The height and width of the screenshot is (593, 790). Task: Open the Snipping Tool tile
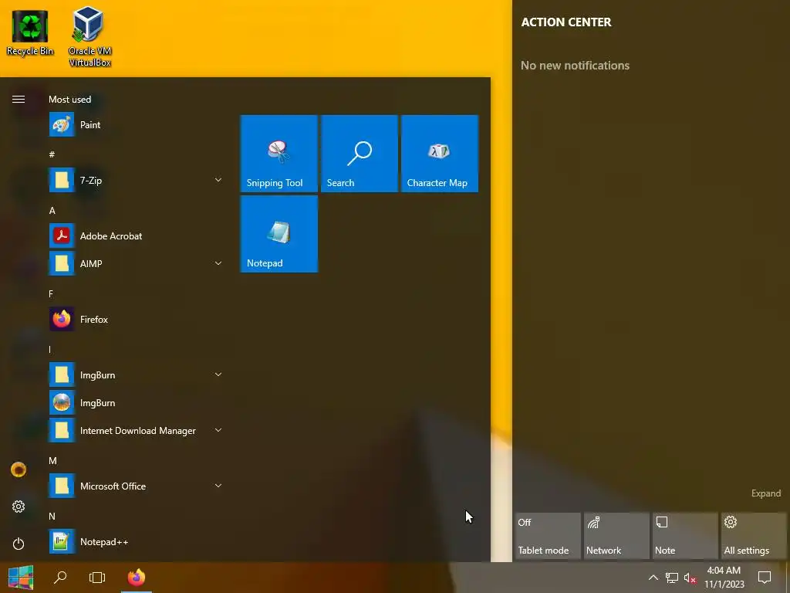(279, 154)
